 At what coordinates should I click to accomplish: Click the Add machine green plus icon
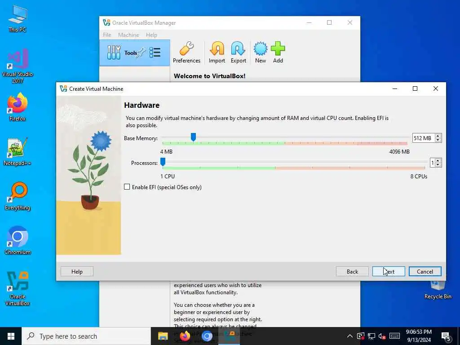click(278, 53)
